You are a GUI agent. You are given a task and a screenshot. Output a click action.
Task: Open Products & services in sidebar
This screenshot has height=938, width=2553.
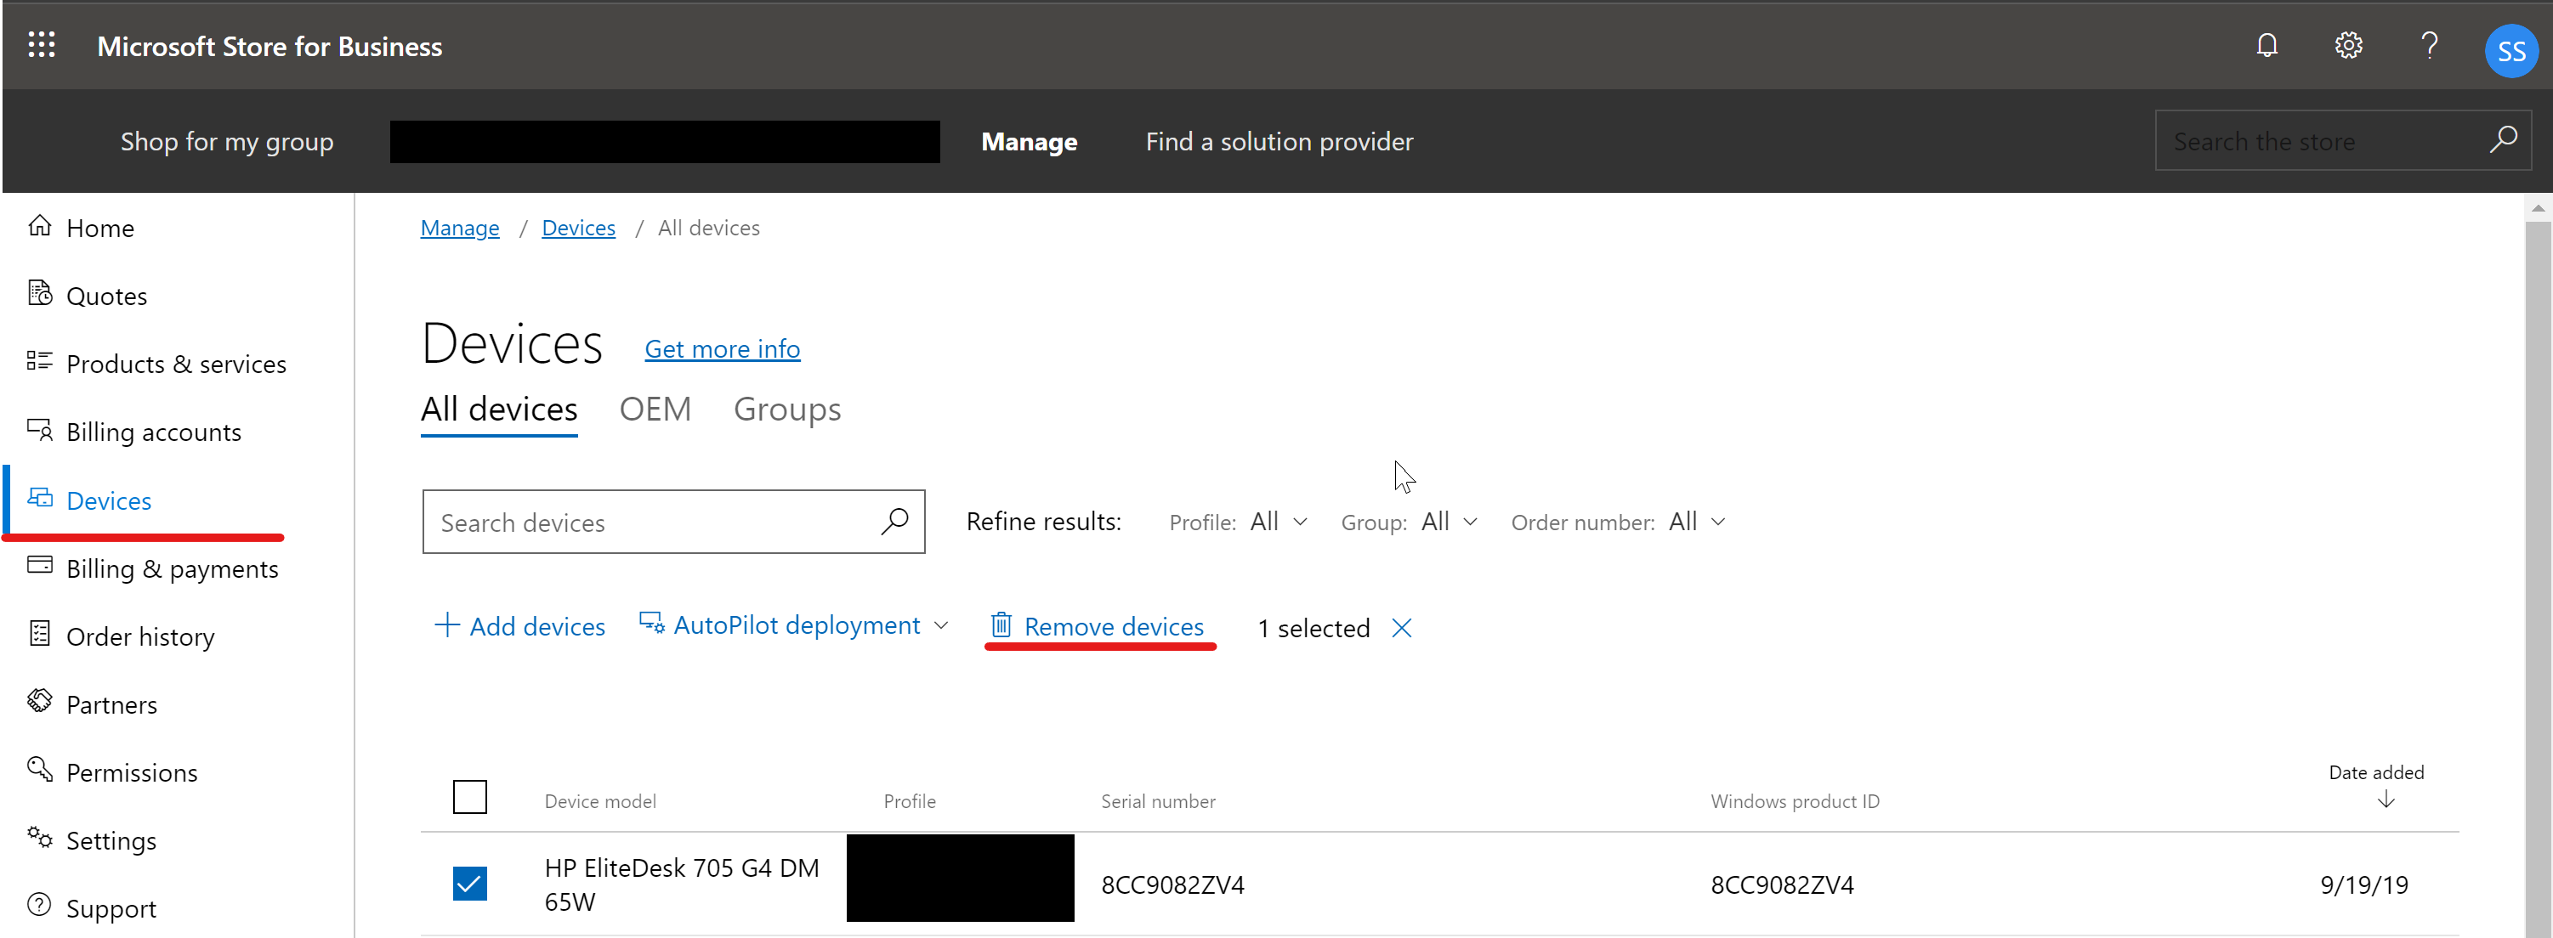pos(177,364)
